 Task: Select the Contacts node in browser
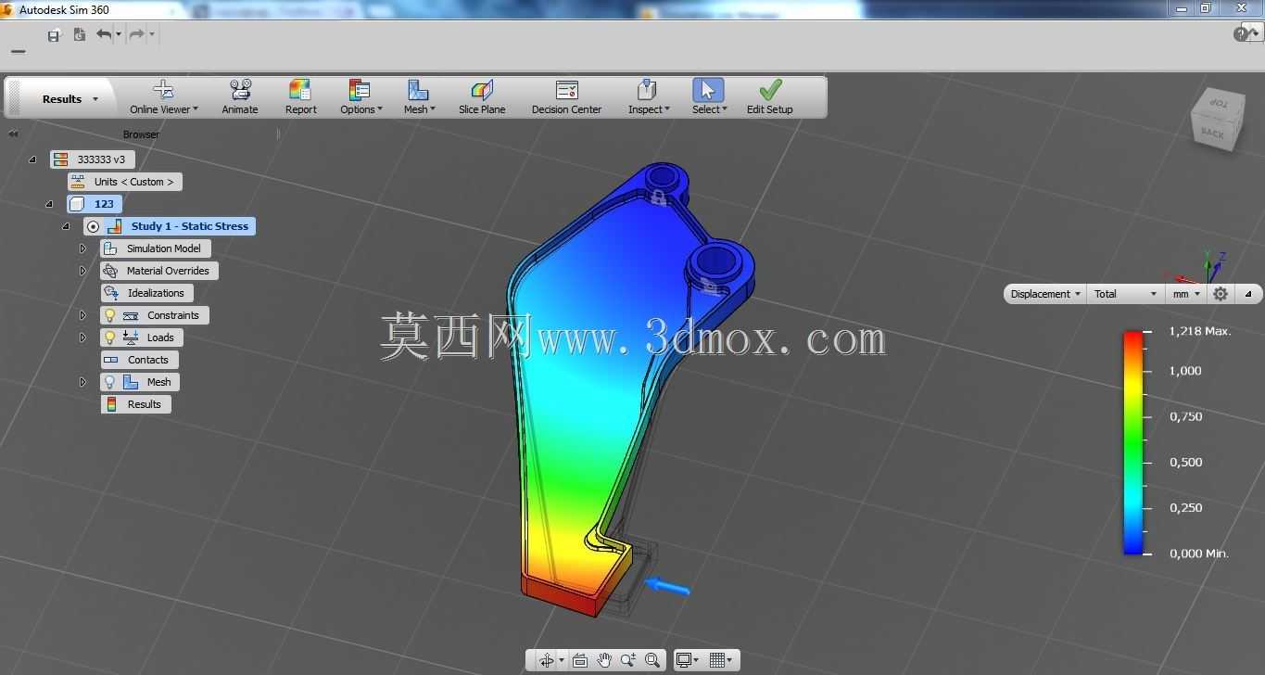[140, 360]
